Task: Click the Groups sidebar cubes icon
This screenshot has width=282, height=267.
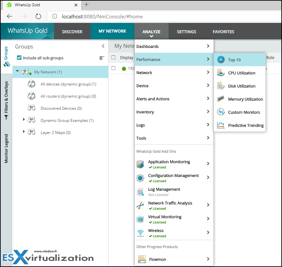Action: click(7, 64)
